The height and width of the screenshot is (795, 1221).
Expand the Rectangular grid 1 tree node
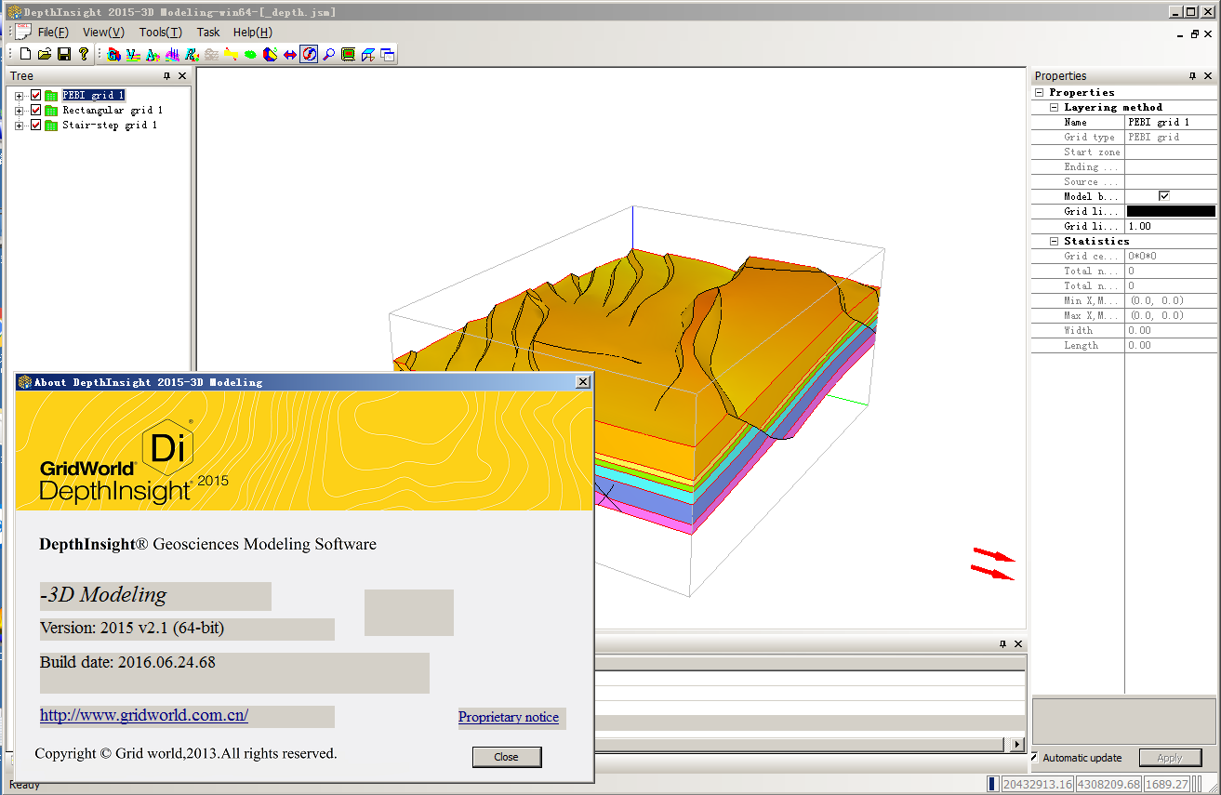tap(20, 111)
